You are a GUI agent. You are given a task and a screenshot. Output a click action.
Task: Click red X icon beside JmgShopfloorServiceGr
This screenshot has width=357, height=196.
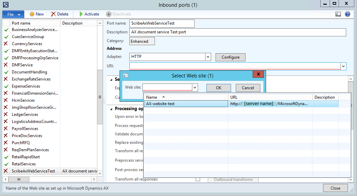click(x=6, y=107)
